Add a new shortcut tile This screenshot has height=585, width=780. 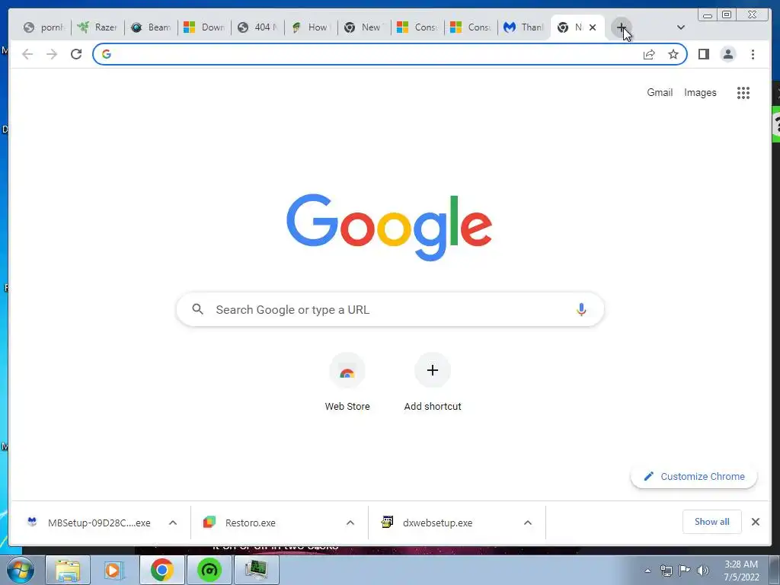(x=433, y=382)
